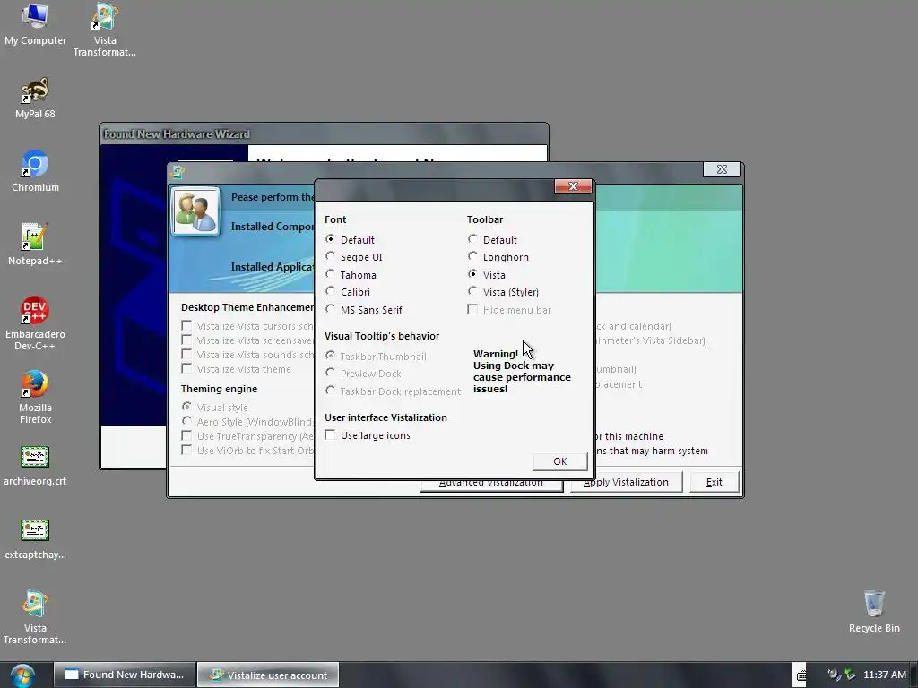Screen dimensions: 918x688
Task: Click OK in the advanced options dialog
Action: pyautogui.click(x=559, y=461)
